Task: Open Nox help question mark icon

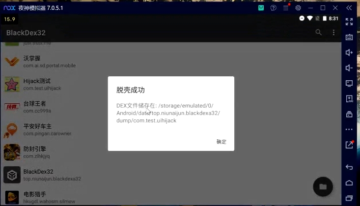Action: pyautogui.click(x=273, y=8)
